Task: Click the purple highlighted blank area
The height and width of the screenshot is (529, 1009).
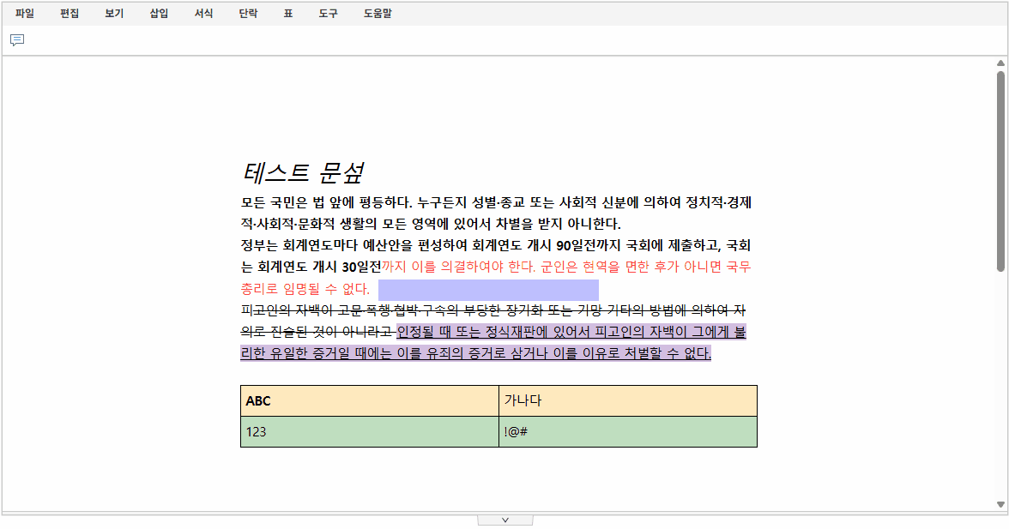Action: coord(489,290)
